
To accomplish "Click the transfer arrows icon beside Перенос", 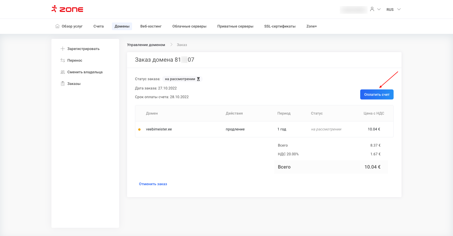I will point(63,60).
